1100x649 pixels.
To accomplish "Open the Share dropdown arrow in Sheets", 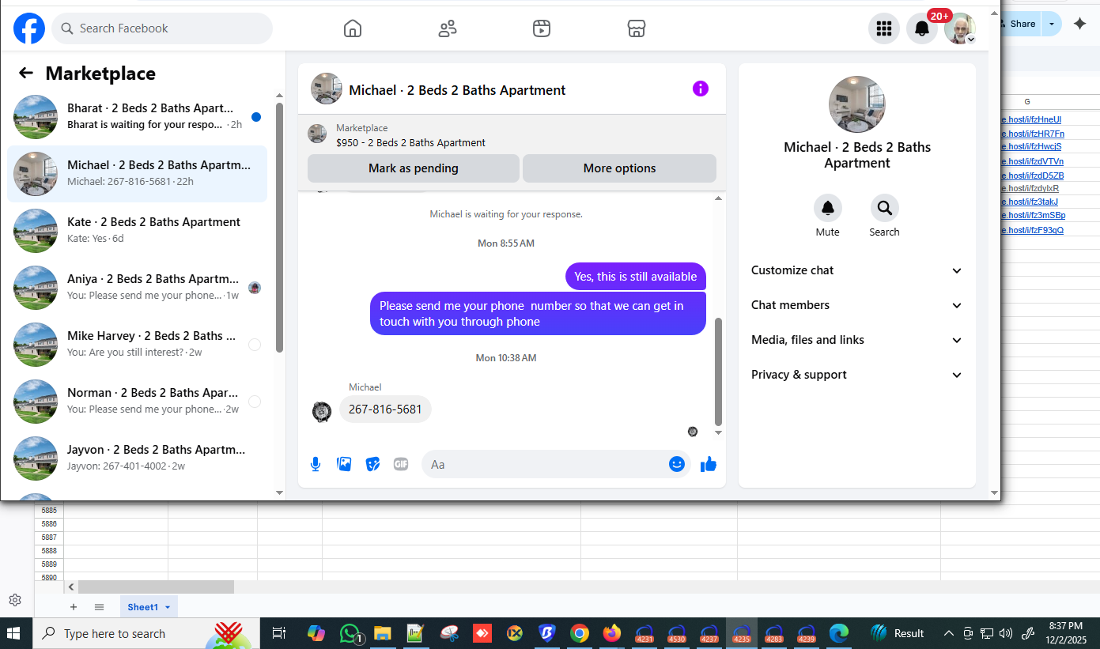I will point(1052,24).
